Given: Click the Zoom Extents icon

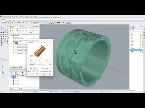Looking at the screenshot, I should pos(29,23).
